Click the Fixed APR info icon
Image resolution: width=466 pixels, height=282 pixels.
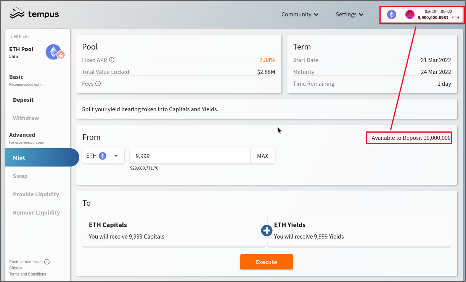pyautogui.click(x=112, y=60)
